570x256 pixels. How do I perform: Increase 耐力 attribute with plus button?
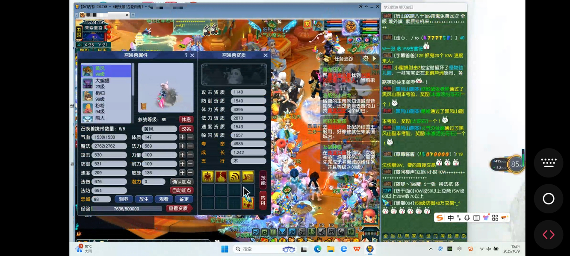point(182,164)
